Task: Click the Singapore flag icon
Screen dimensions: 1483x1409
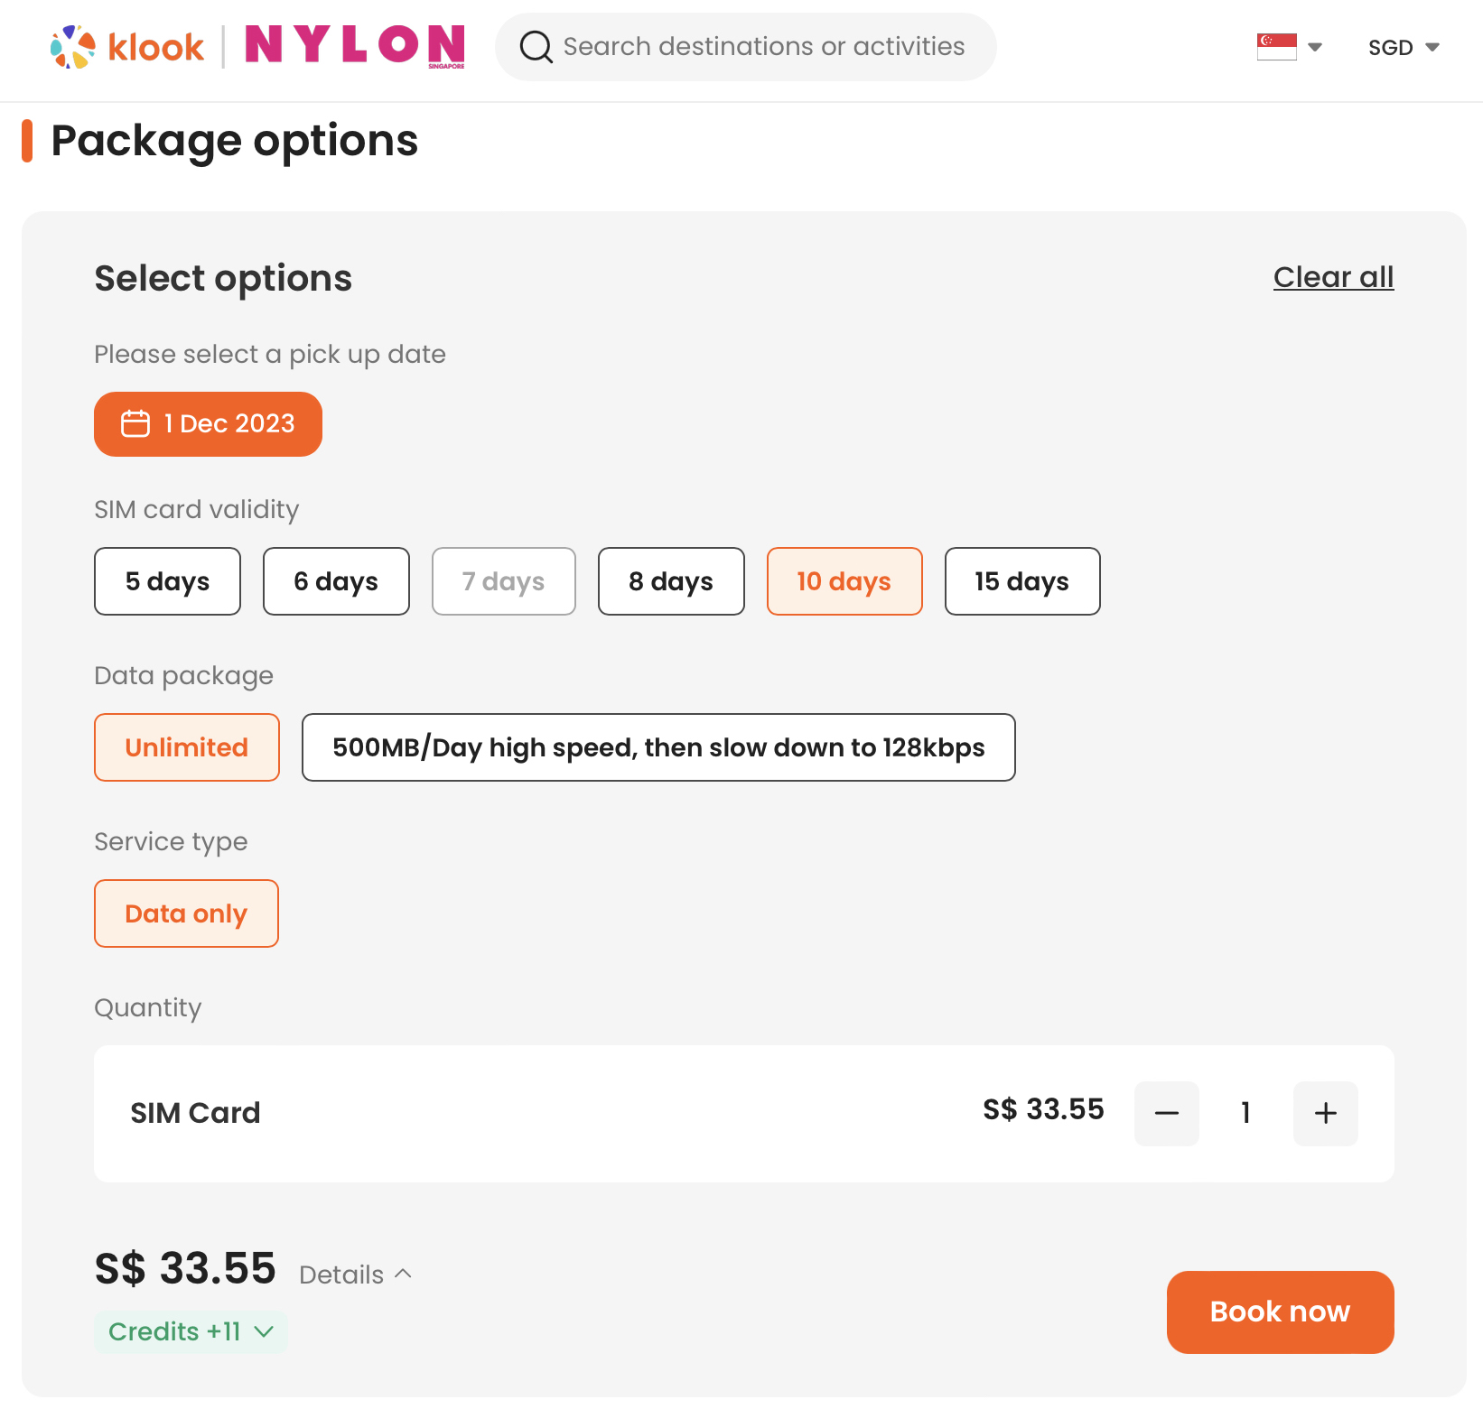Action: click(1276, 47)
